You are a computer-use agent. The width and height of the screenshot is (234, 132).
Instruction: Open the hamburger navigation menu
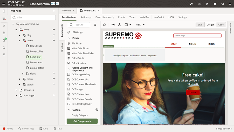4,4
